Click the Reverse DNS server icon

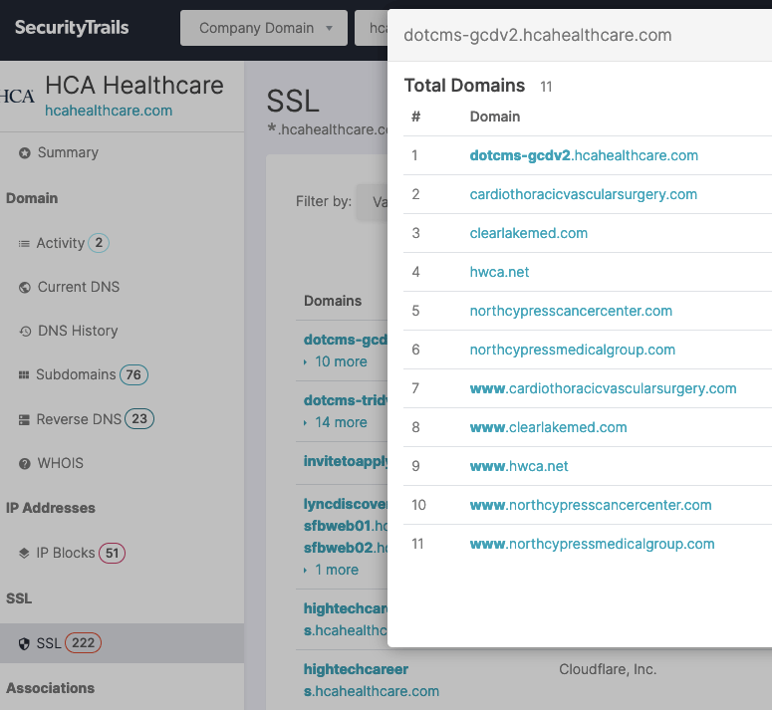click(x=24, y=419)
